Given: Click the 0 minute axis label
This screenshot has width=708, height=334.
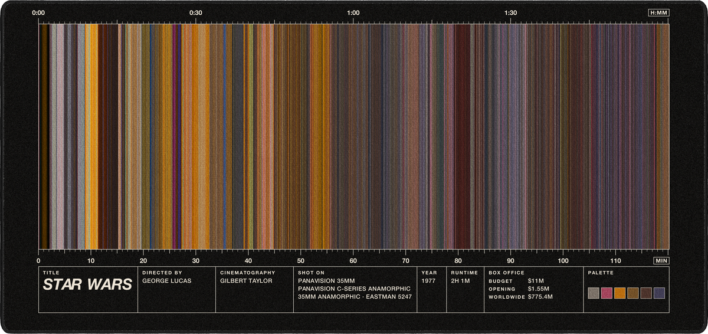Looking at the screenshot, I should (38, 260).
